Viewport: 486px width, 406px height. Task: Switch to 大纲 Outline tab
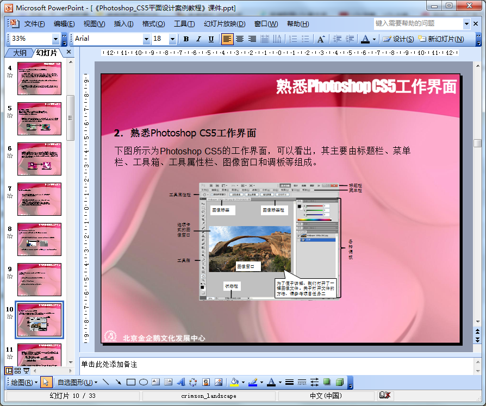click(x=20, y=53)
